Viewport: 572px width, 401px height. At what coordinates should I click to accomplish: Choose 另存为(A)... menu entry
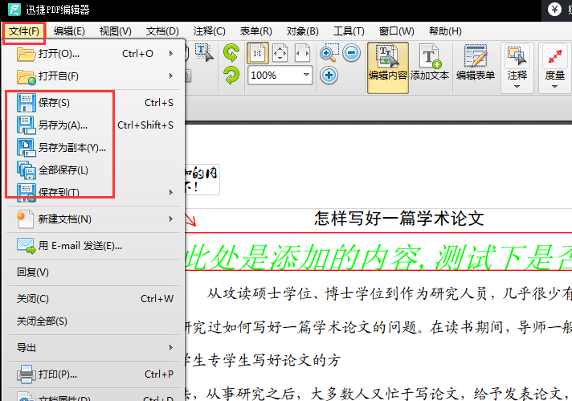pos(93,125)
